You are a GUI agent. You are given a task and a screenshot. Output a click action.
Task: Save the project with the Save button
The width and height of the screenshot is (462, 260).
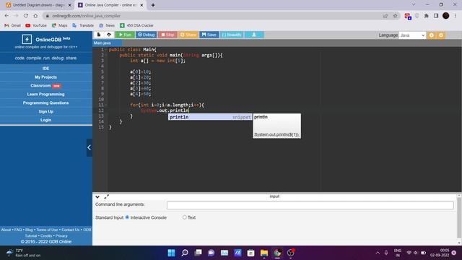pyautogui.click(x=209, y=35)
